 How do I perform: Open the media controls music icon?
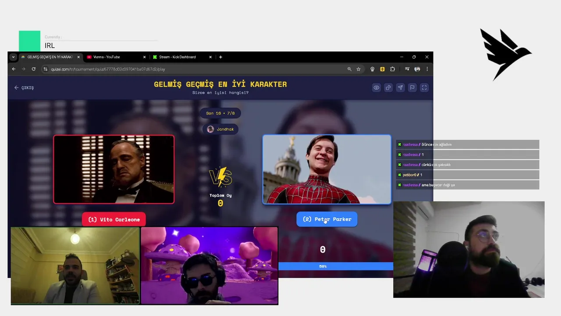[x=407, y=69]
